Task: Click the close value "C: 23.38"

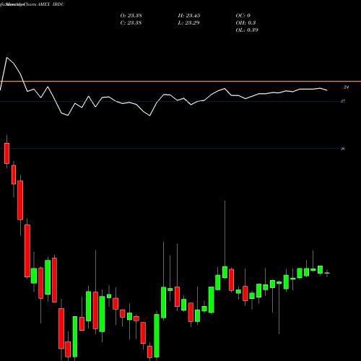Action: pyautogui.click(x=131, y=23)
